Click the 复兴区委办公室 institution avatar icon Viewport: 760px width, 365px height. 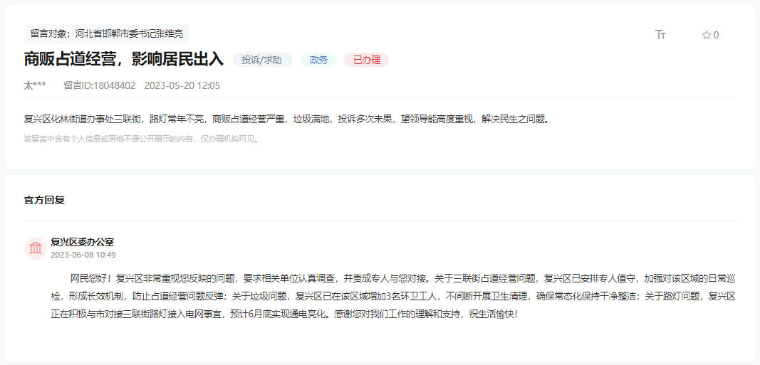tap(36, 248)
